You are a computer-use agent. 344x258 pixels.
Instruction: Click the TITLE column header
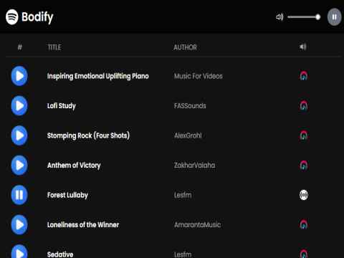[x=54, y=47]
